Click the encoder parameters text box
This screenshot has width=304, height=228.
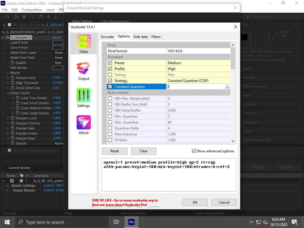(169, 175)
